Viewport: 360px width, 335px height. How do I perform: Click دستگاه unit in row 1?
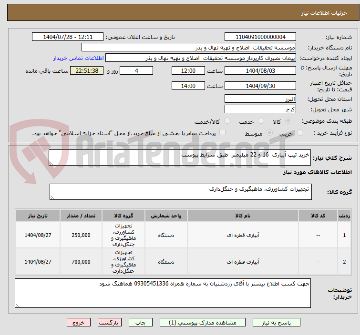pyautogui.click(x=166, y=235)
